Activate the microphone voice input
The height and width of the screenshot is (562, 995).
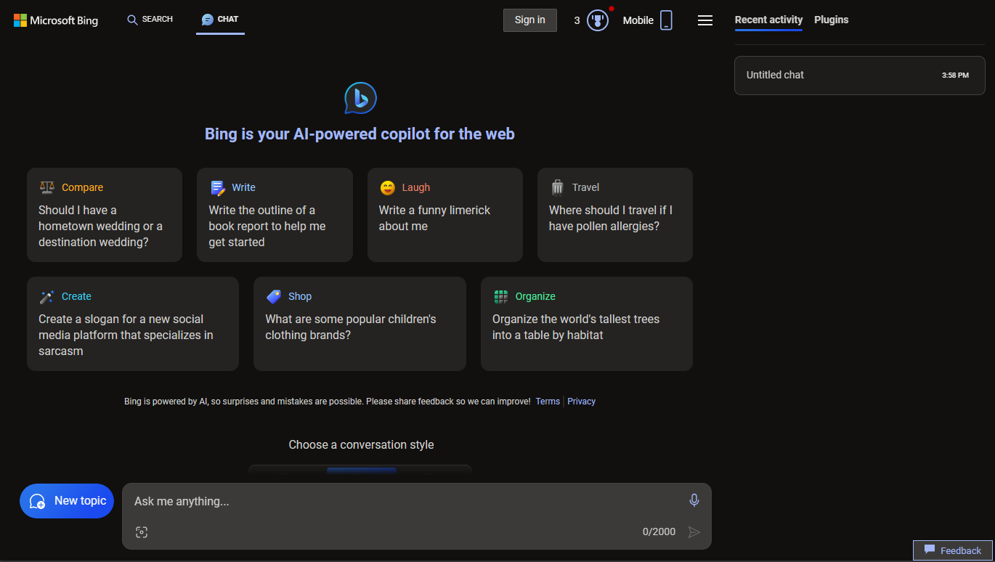pyautogui.click(x=694, y=500)
